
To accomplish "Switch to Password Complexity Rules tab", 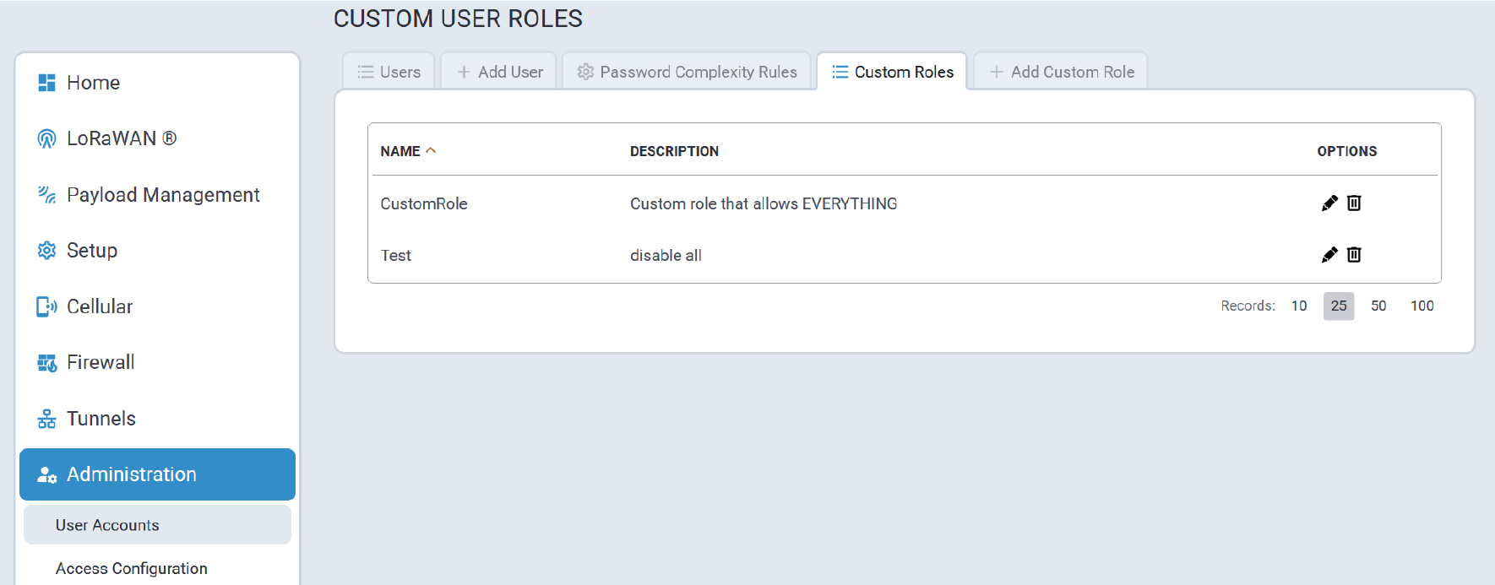I will [687, 72].
